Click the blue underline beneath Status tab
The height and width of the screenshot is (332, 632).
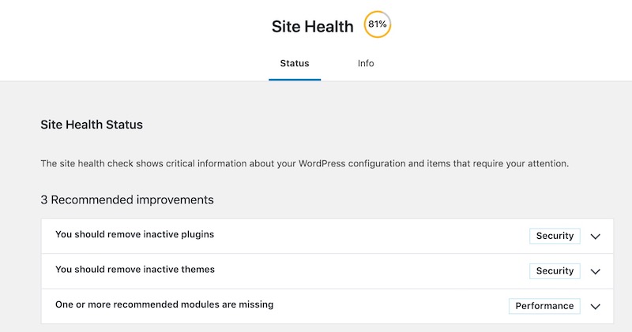tap(295, 80)
